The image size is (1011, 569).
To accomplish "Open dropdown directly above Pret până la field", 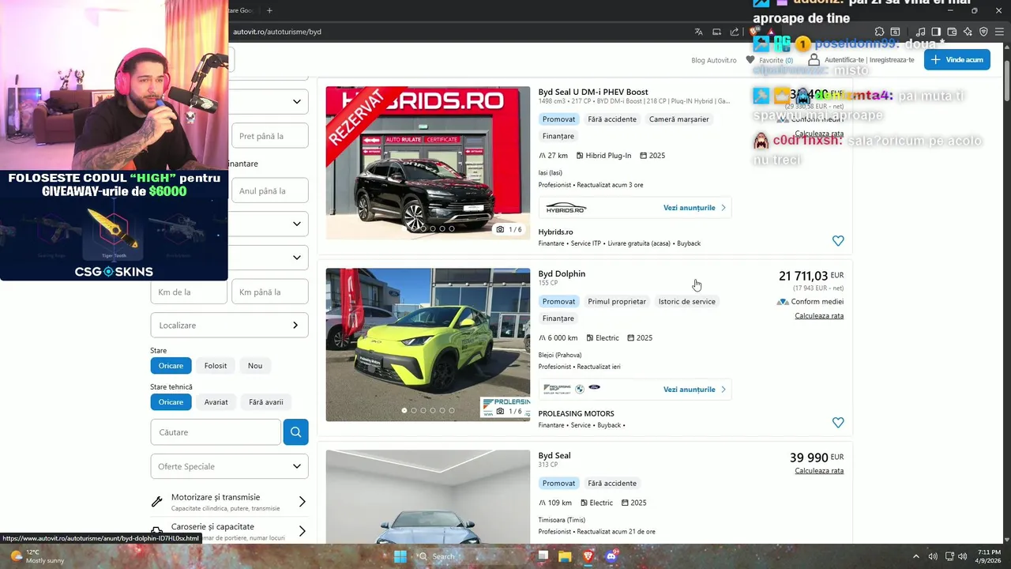I will point(270,101).
